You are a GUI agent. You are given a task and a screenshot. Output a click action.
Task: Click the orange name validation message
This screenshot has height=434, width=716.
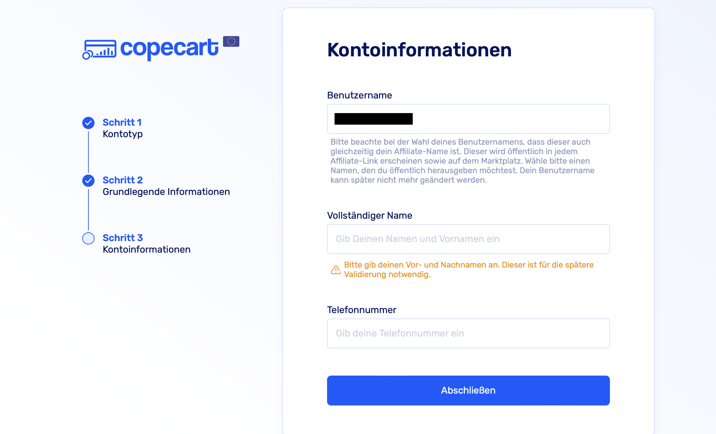point(468,270)
